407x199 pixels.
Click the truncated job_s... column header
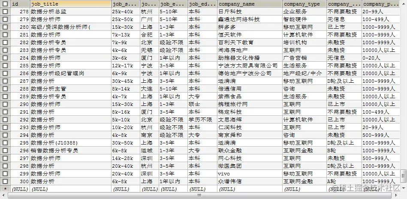(x=126, y=4)
